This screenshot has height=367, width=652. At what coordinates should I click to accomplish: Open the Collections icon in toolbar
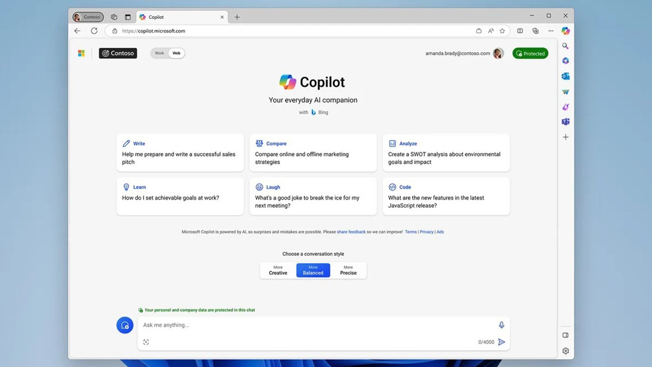tap(535, 31)
